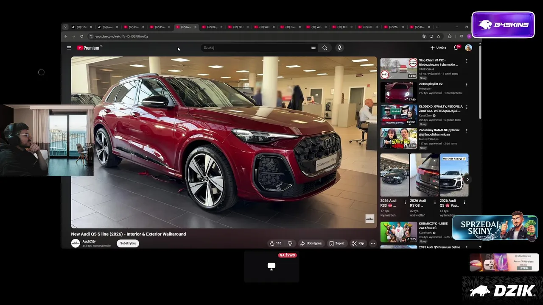Screen dimensions: 543x305
Task: Switch to the (32) Cze YouTube tab
Action: point(134,27)
